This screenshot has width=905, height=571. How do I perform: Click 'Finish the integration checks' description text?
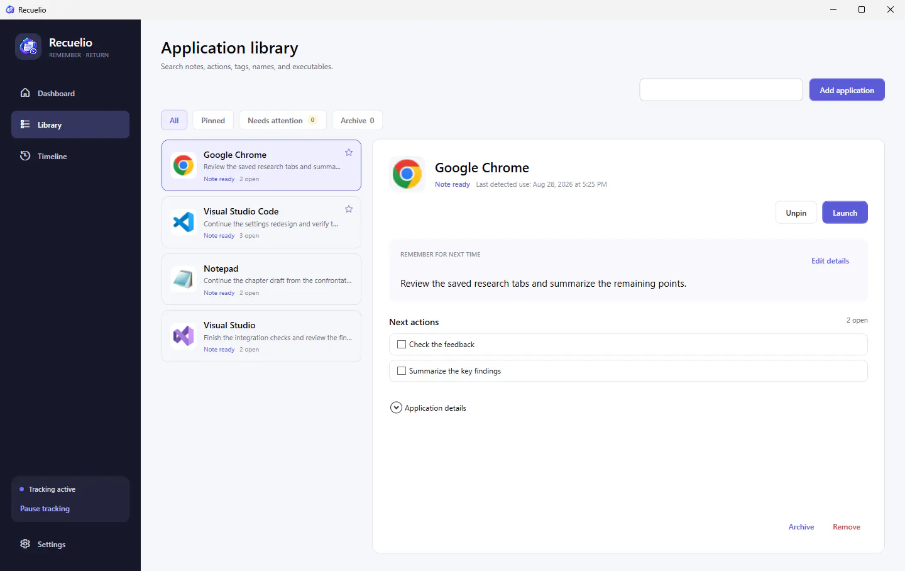point(277,338)
